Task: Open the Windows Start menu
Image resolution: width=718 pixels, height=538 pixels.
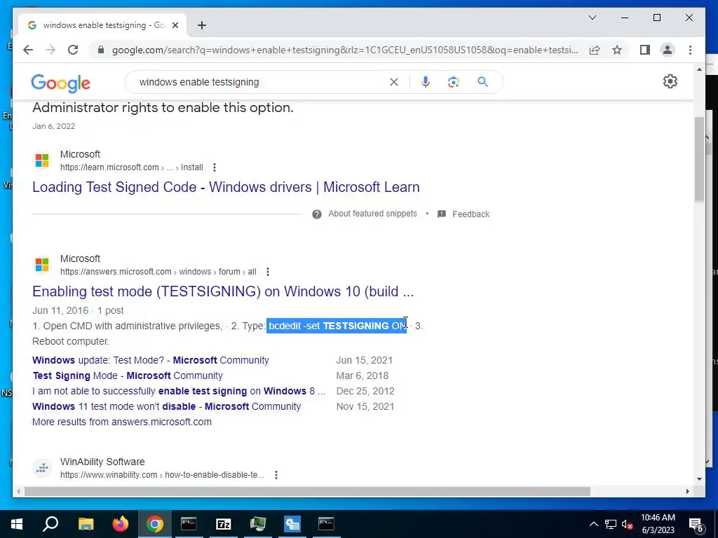Action: click(x=17, y=524)
